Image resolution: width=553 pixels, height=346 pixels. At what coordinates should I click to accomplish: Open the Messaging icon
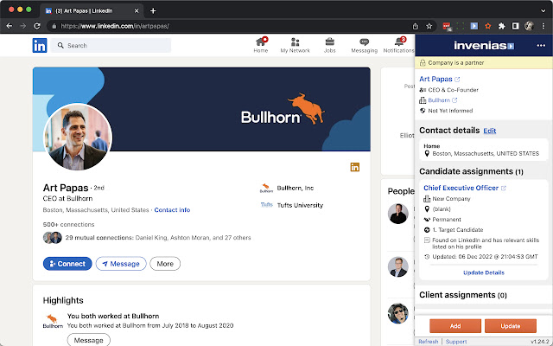(365, 45)
